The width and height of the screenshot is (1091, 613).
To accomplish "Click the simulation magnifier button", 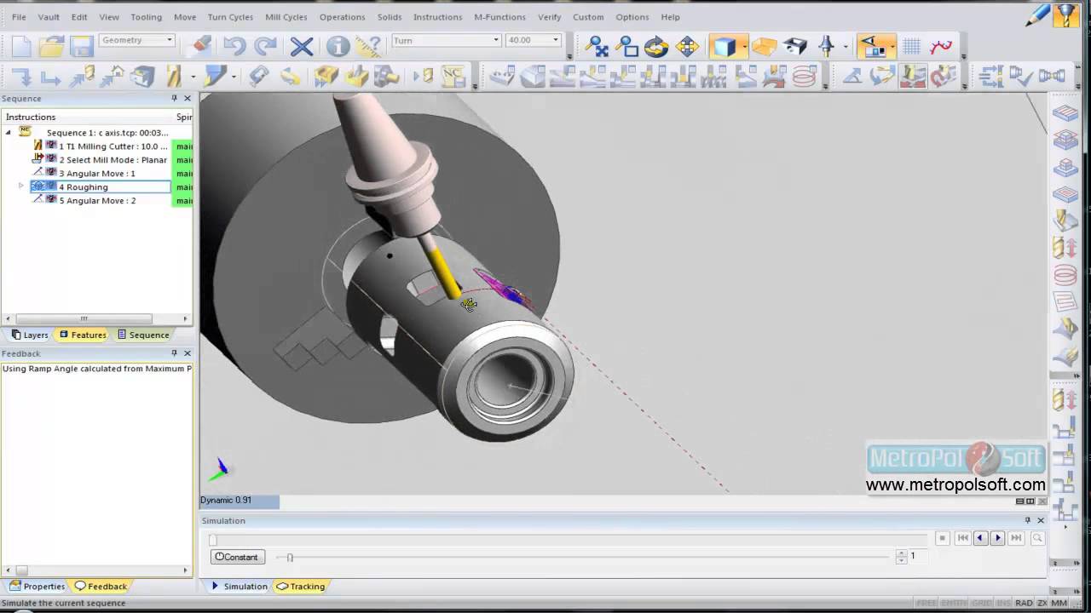I will (x=1037, y=538).
